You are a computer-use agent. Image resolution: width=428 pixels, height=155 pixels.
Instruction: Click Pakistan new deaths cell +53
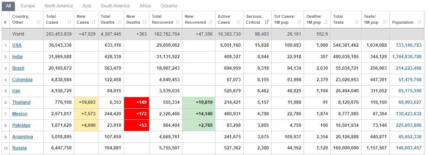[x=136, y=125]
